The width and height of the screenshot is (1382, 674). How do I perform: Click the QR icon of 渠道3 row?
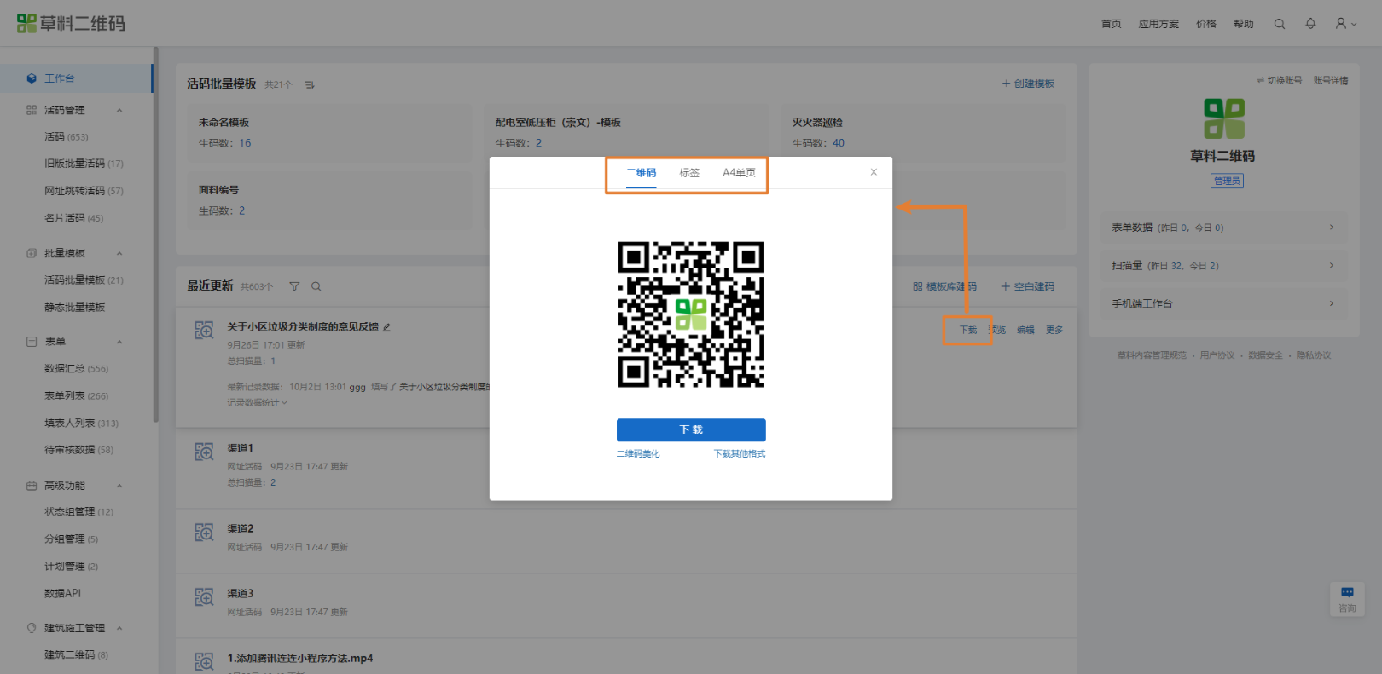pos(204,597)
